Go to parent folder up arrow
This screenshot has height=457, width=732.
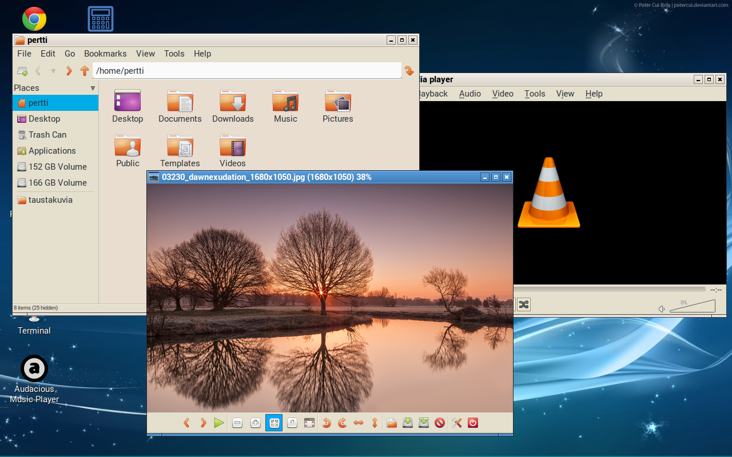click(x=85, y=71)
